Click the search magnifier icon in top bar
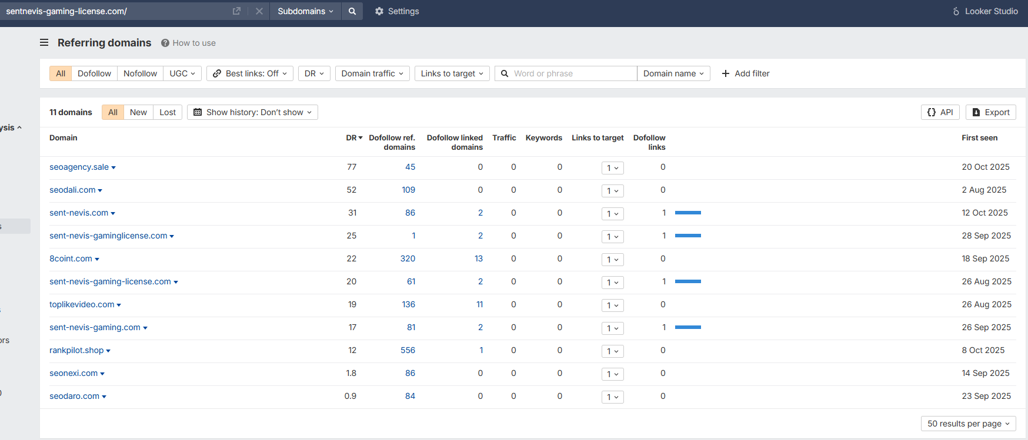 (x=352, y=11)
